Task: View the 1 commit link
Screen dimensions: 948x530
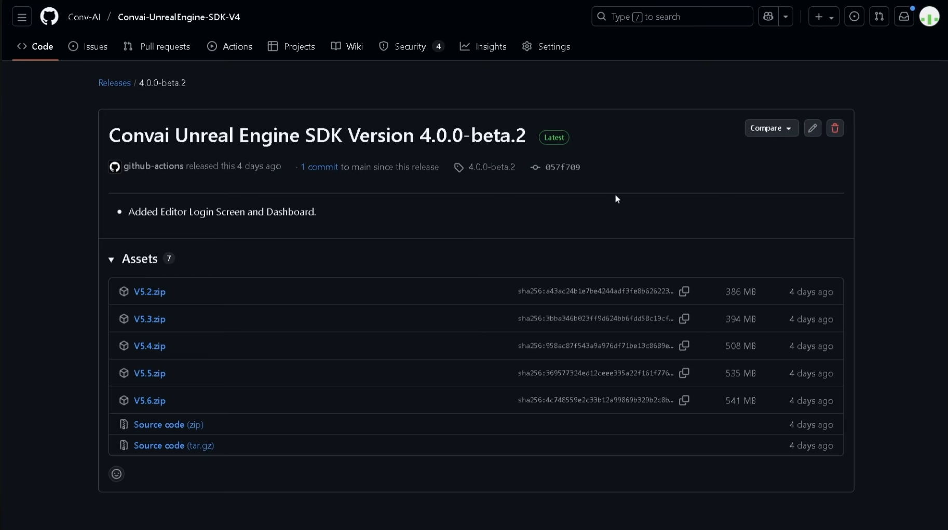Action: tap(319, 167)
